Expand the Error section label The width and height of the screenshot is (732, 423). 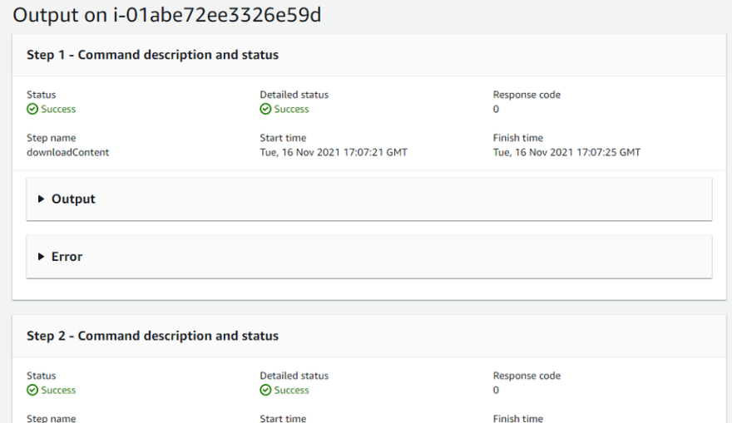(67, 257)
